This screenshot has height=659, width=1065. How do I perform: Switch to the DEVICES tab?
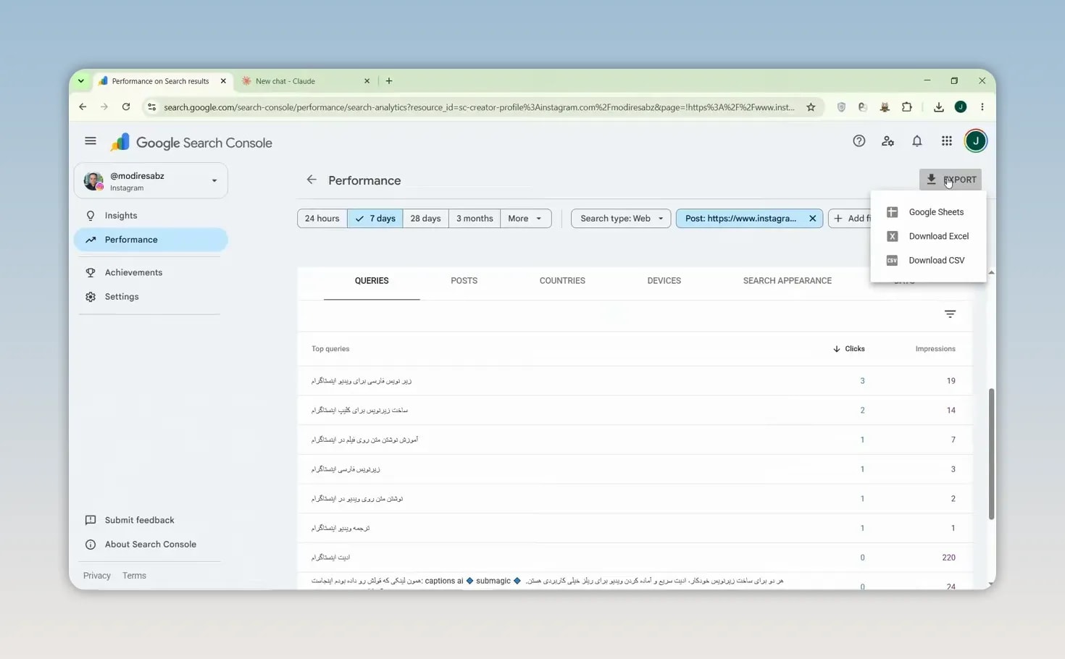(664, 281)
